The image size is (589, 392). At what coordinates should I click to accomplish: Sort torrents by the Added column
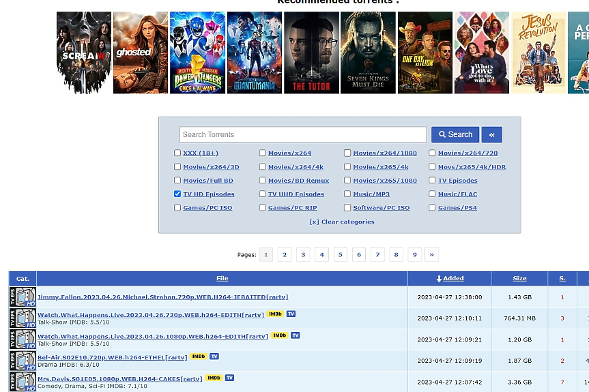click(x=450, y=278)
